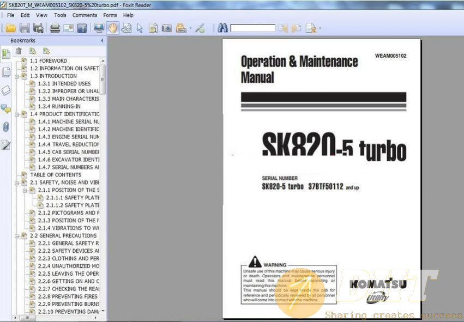Collapse the 2.2 GENERAL PRECAUTIONS bookmark
464x322 pixels.
click(17, 236)
